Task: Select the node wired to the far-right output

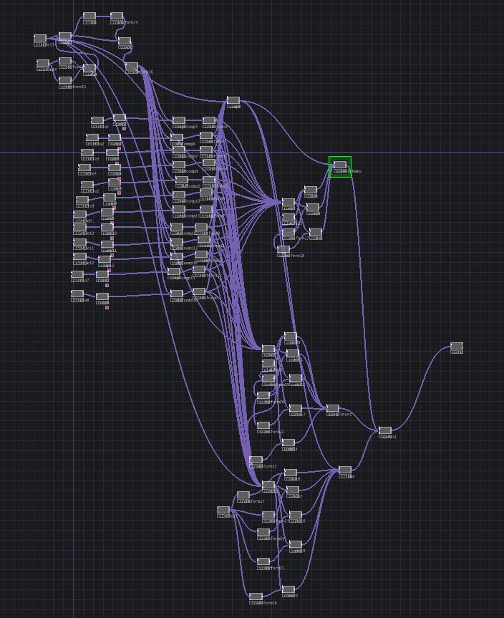Action: click(x=385, y=430)
